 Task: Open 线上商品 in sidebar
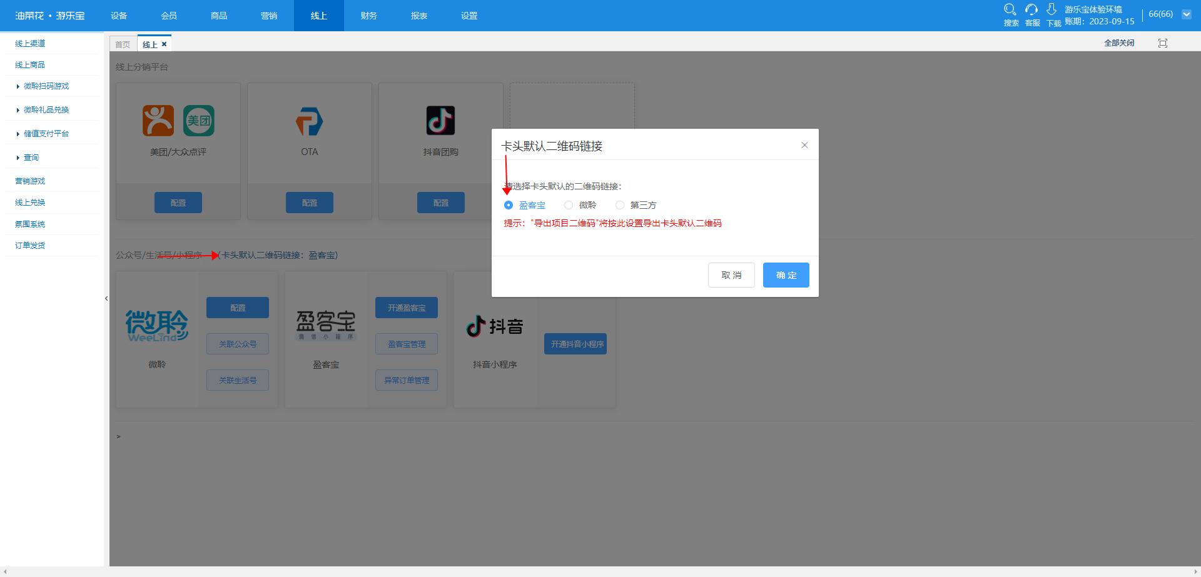point(30,65)
